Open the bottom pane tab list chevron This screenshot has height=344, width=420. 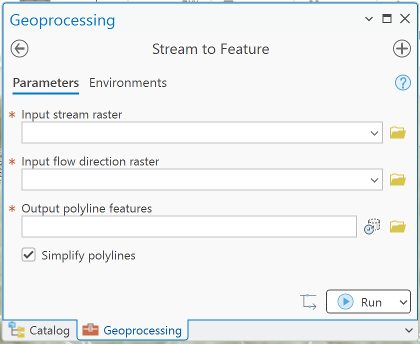(409, 330)
